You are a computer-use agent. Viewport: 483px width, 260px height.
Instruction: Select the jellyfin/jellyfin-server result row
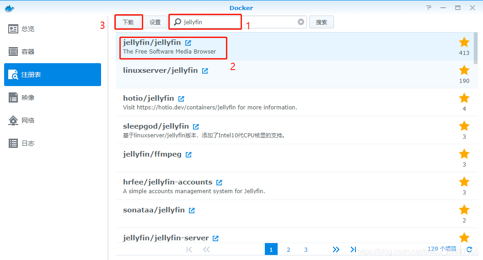295,236
